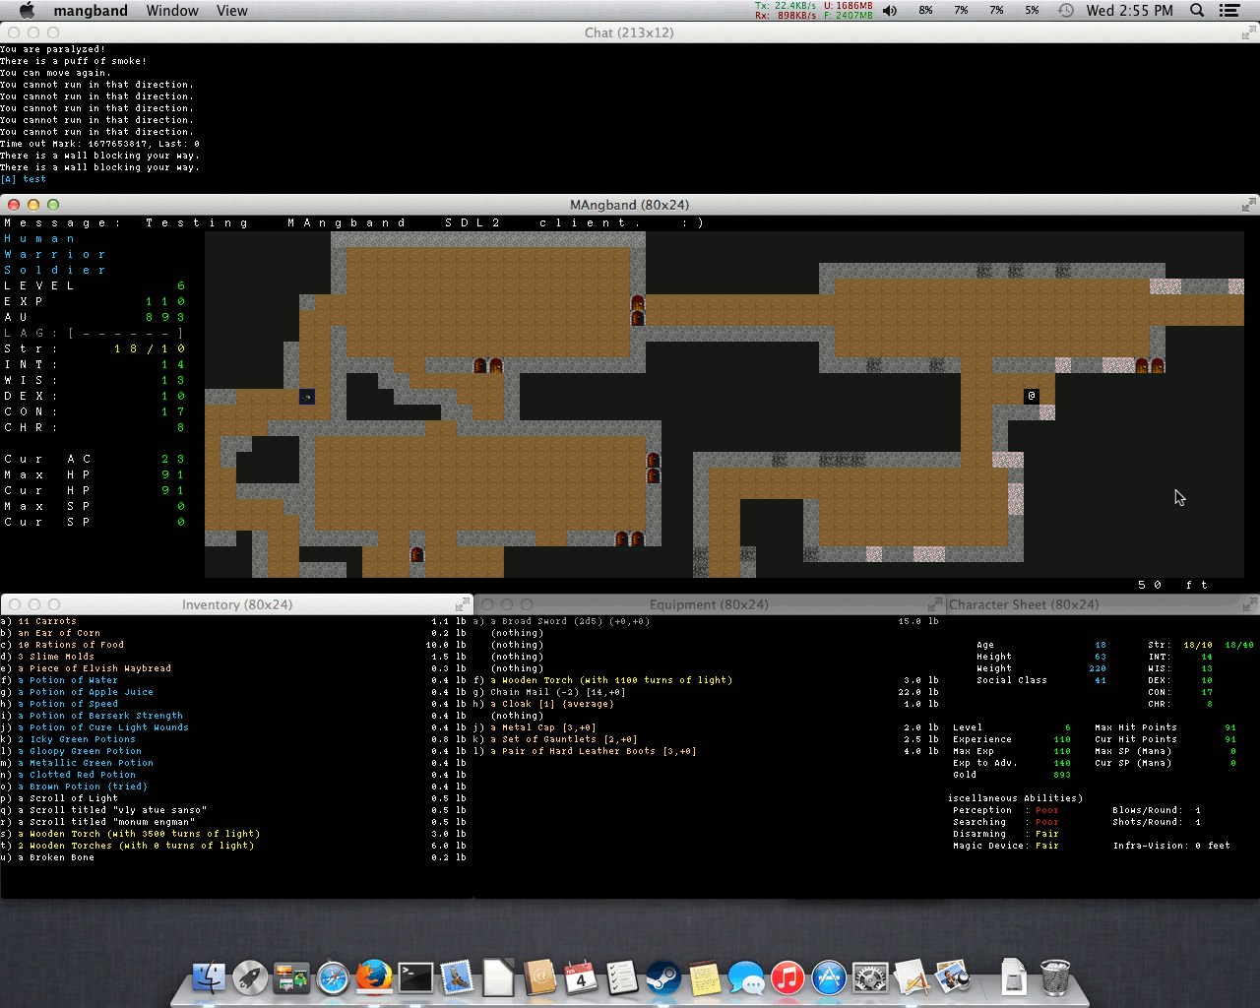1260x1008 pixels.
Task: Open the Trash in the dock
Action: (x=1055, y=977)
